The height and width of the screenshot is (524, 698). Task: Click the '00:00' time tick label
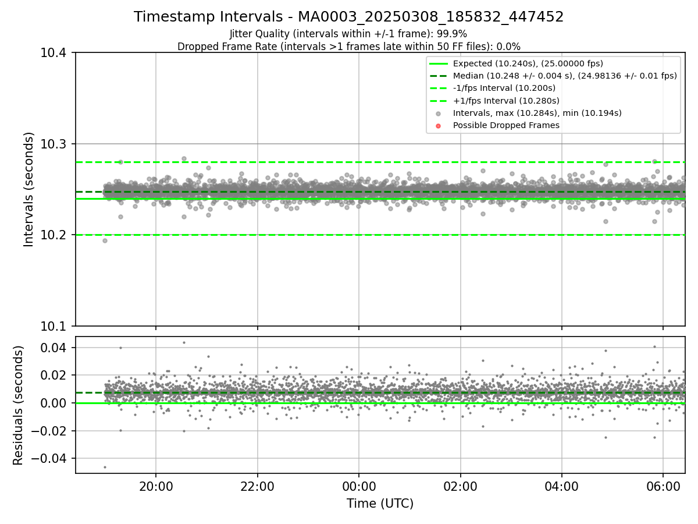click(x=359, y=486)
